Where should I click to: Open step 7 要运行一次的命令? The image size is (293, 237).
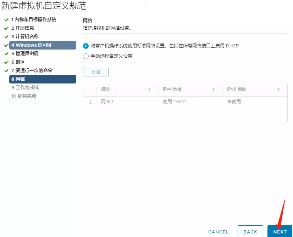pos(32,71)
